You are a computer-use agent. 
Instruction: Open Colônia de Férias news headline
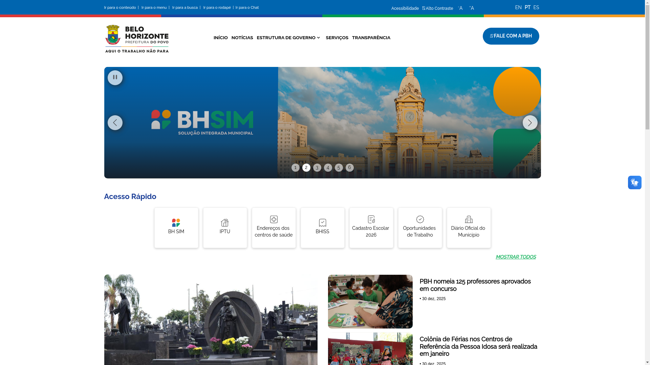pyautogui.click(x=478, y=346)
